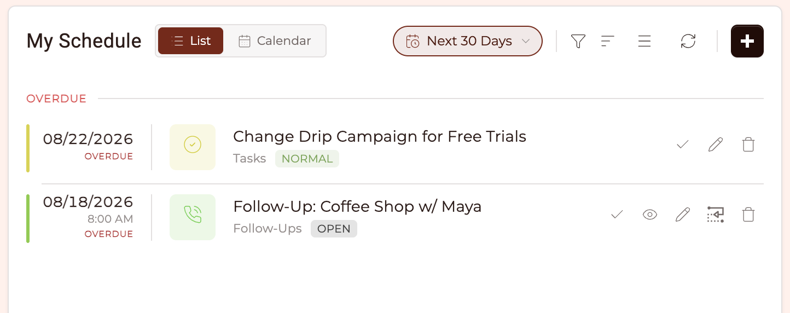Select the List view tab
This screenshot has height=313, width=790.
pos(190,41)
